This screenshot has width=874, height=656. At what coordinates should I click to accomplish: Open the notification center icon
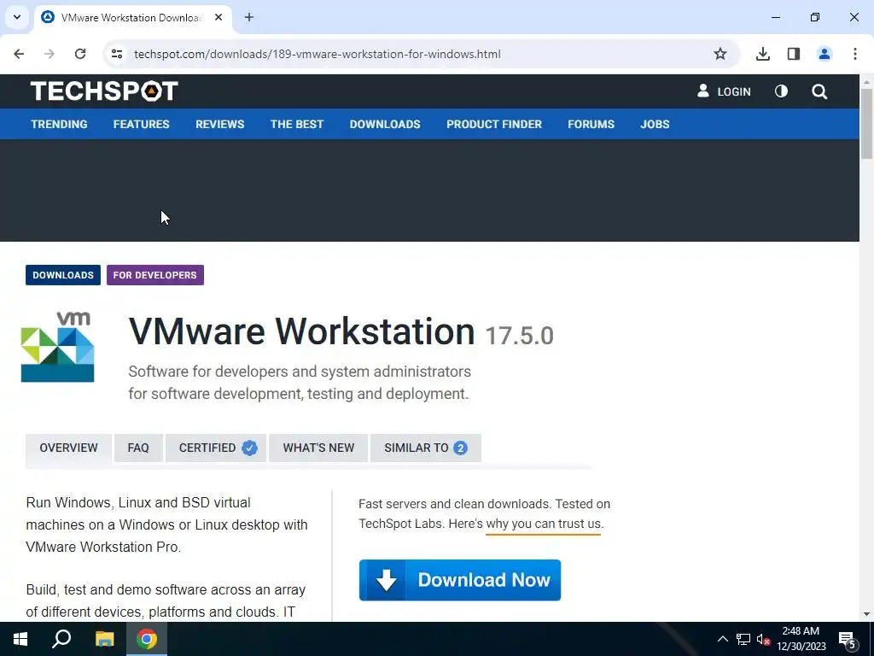(848, 640)
